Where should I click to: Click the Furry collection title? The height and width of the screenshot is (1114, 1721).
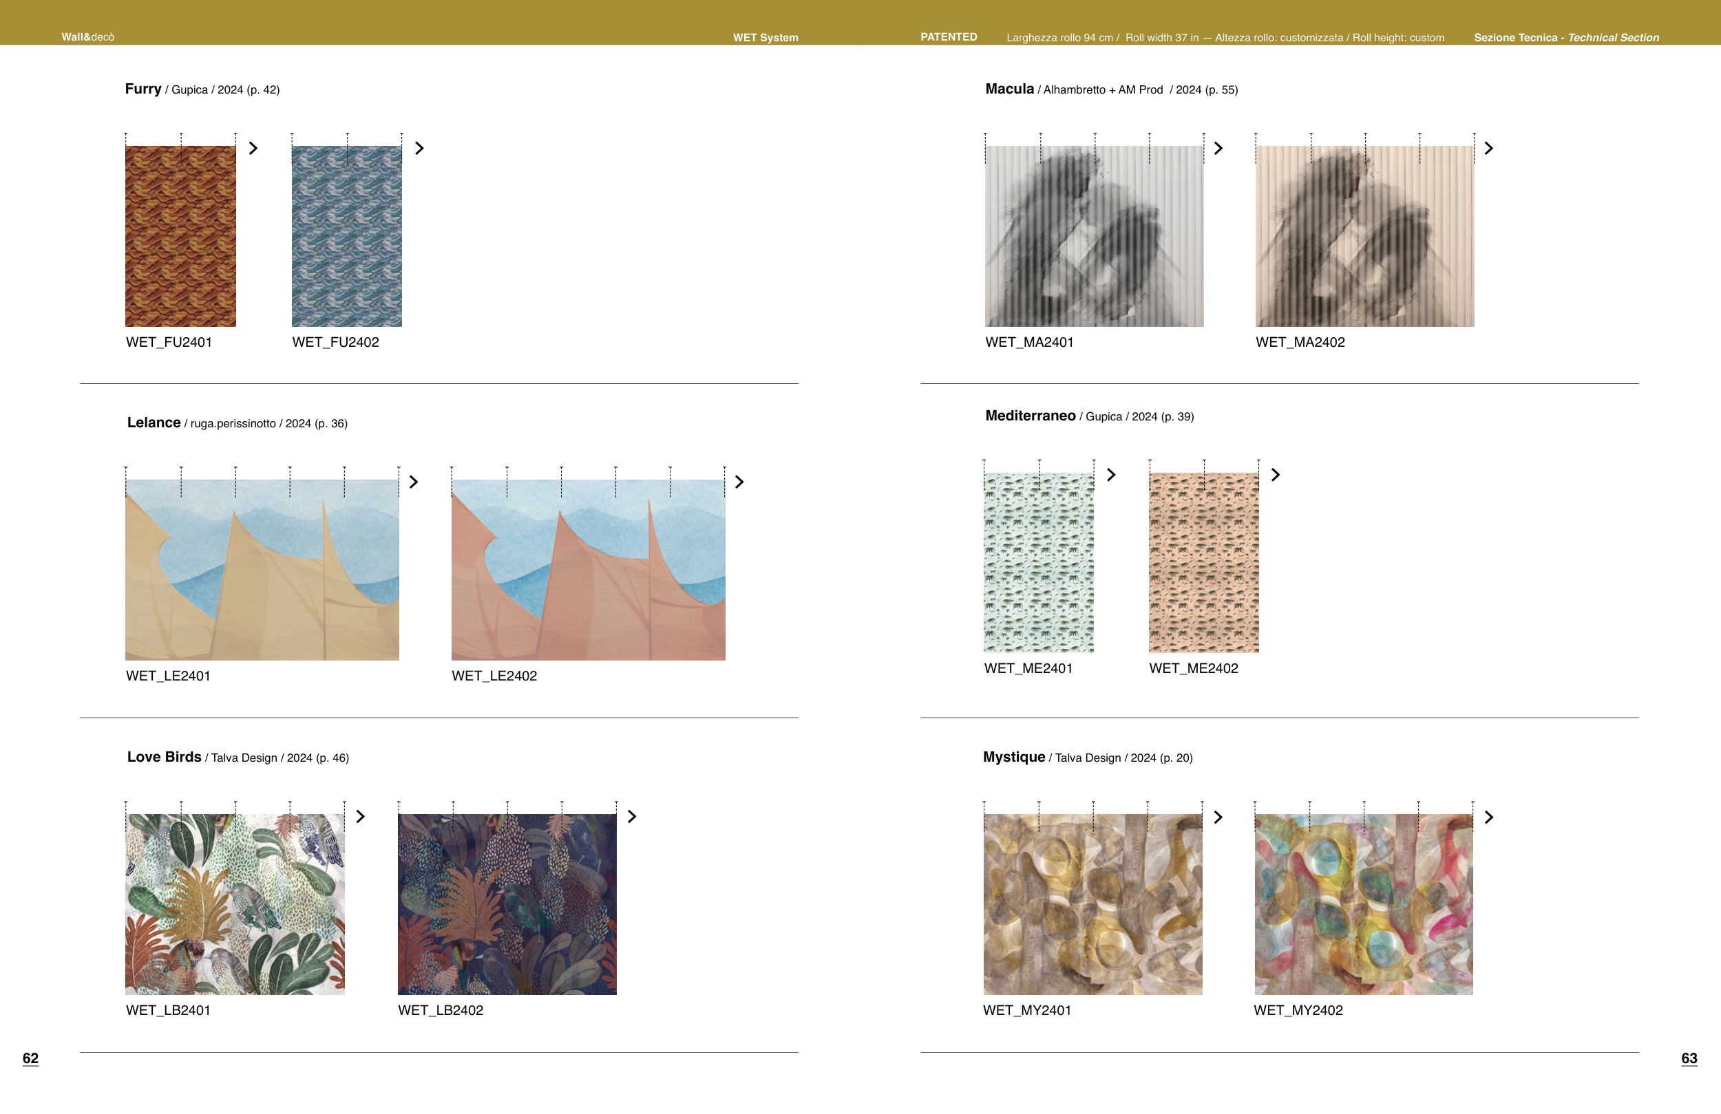(143, 89)
